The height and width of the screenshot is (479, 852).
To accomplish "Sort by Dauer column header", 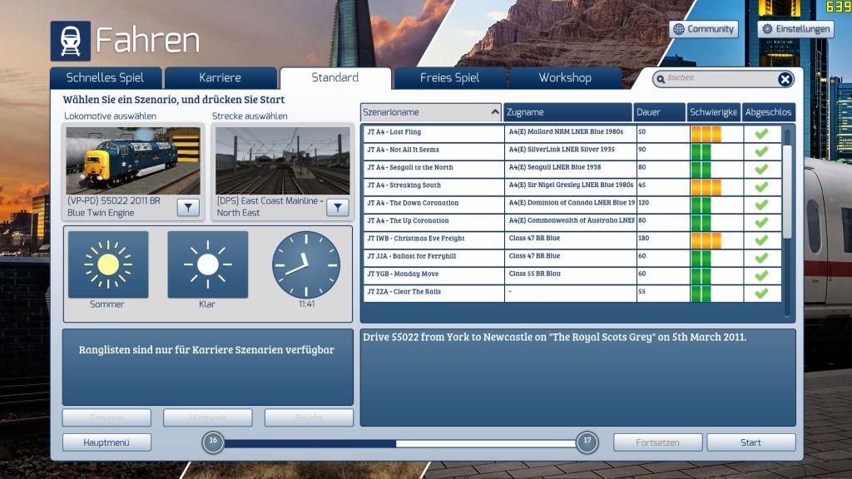I will coord(660,112).
